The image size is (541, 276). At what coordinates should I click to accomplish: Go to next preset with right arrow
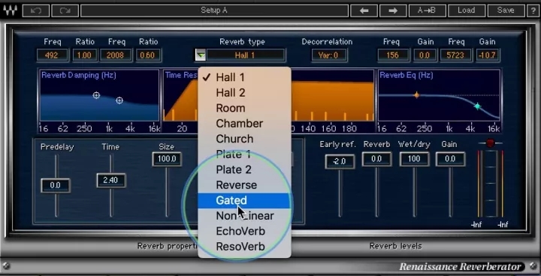[x=393, y=10]
